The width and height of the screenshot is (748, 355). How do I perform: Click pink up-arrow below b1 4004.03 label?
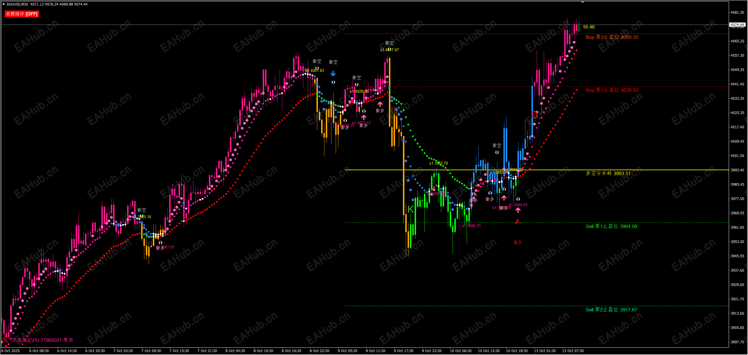[x=518, y=210]
